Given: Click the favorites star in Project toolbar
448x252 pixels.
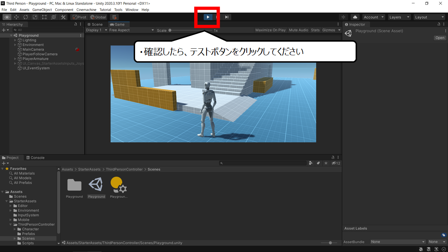Looking at the screenshot, I should click(x=326, y=163).
